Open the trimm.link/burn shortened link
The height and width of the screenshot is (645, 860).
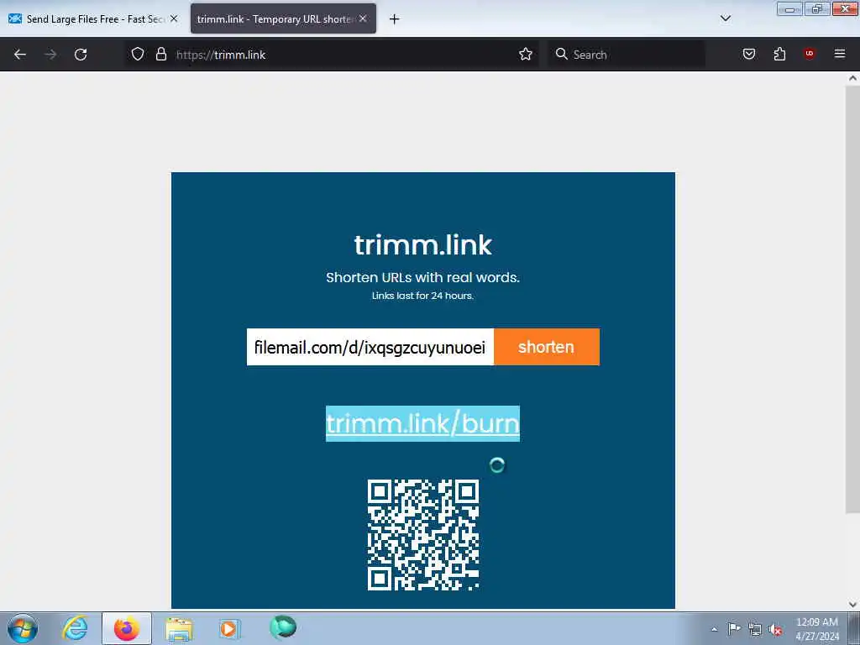[423, 423]
